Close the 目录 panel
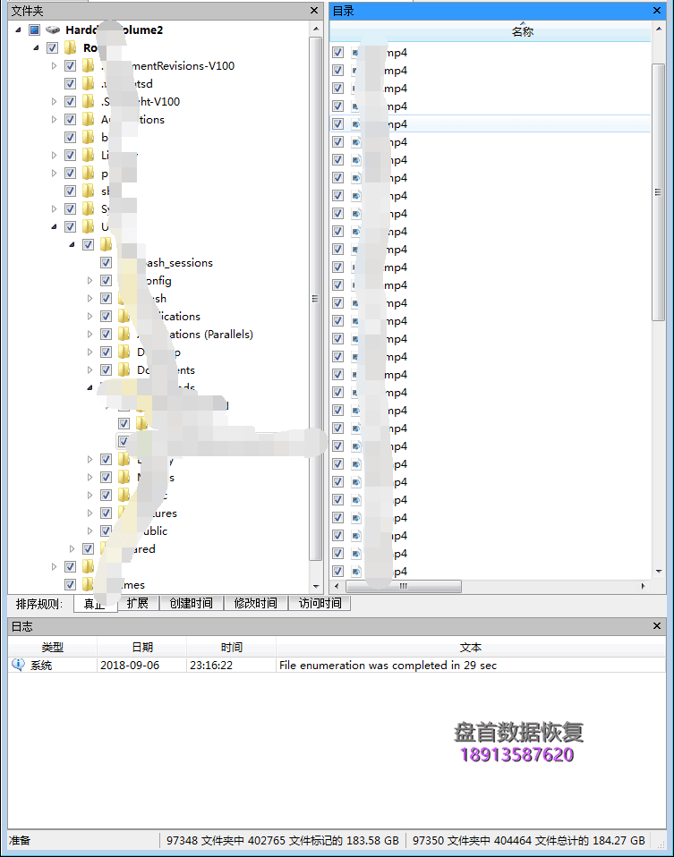Viewport: 674px width, 857px height. (x=657, y=11)
